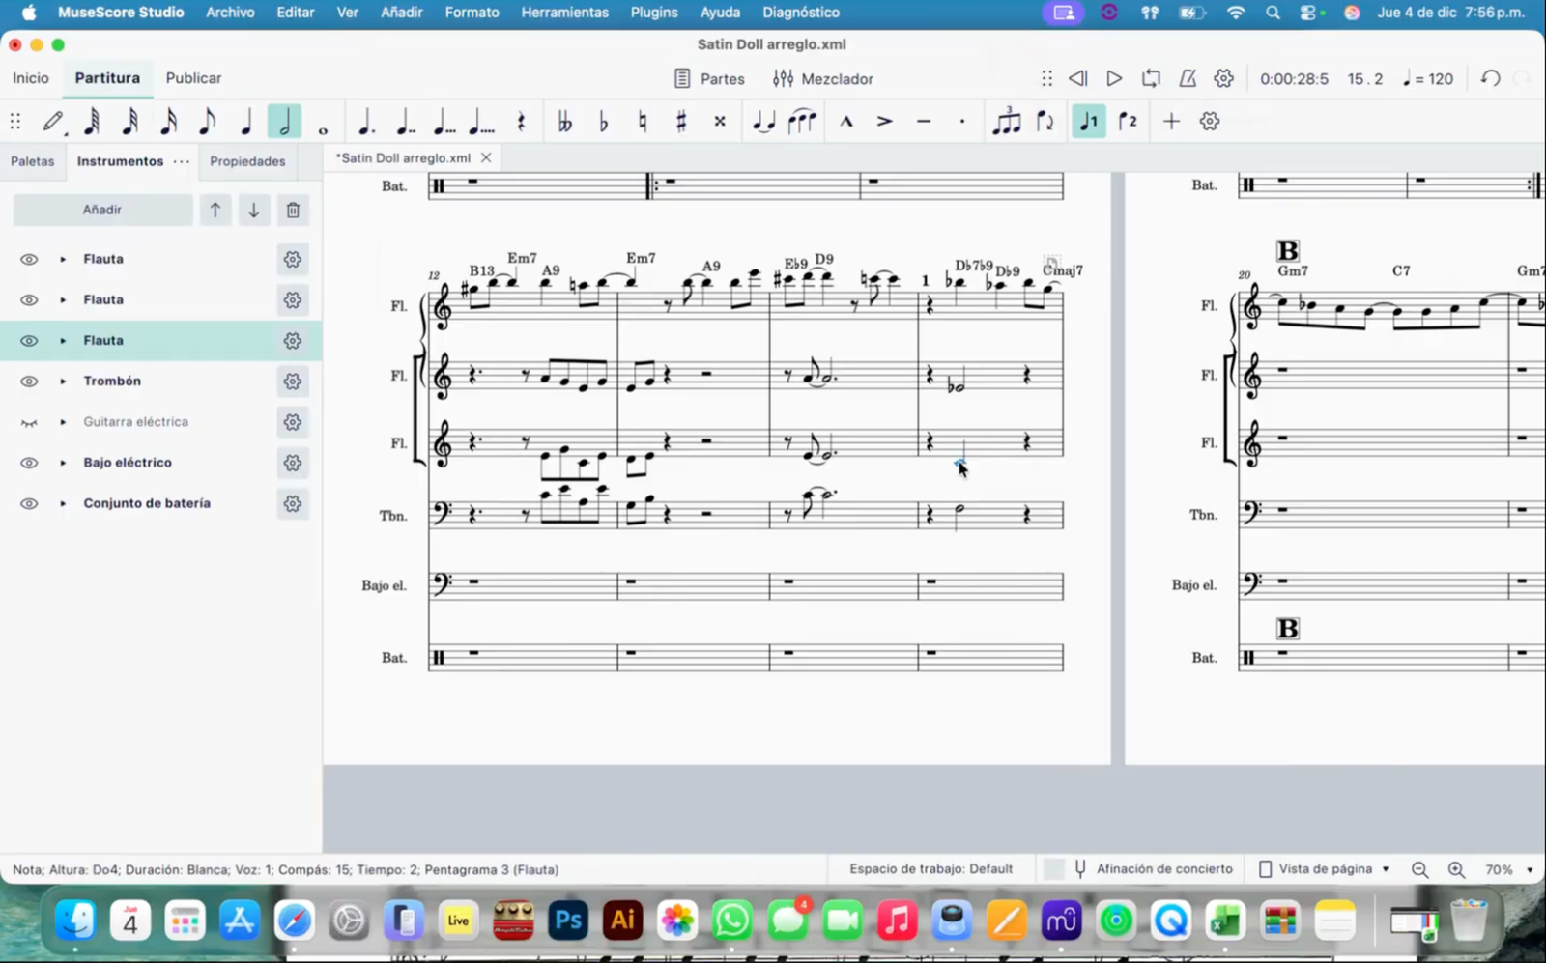Select 32nd note duration
This screenshot has width=1546, height=963.
[x=130, y=122]
